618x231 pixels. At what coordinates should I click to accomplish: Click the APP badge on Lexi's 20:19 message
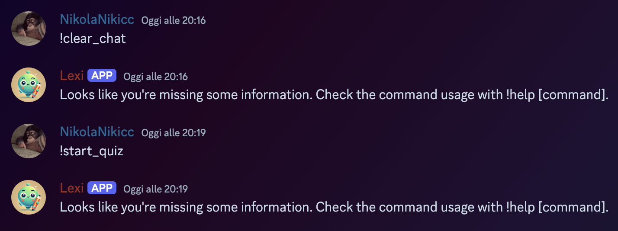tap(102, 188)
